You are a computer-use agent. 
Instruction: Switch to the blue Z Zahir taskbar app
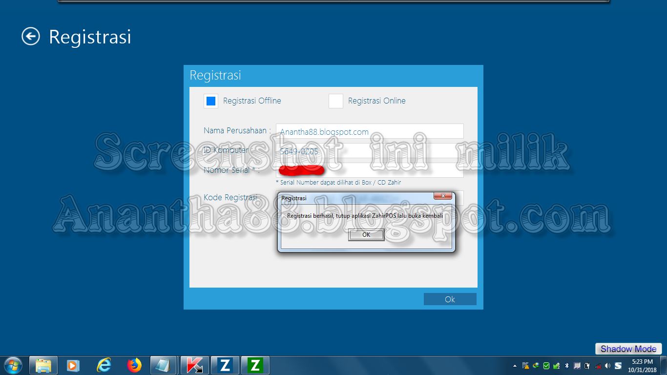[225, 365]
